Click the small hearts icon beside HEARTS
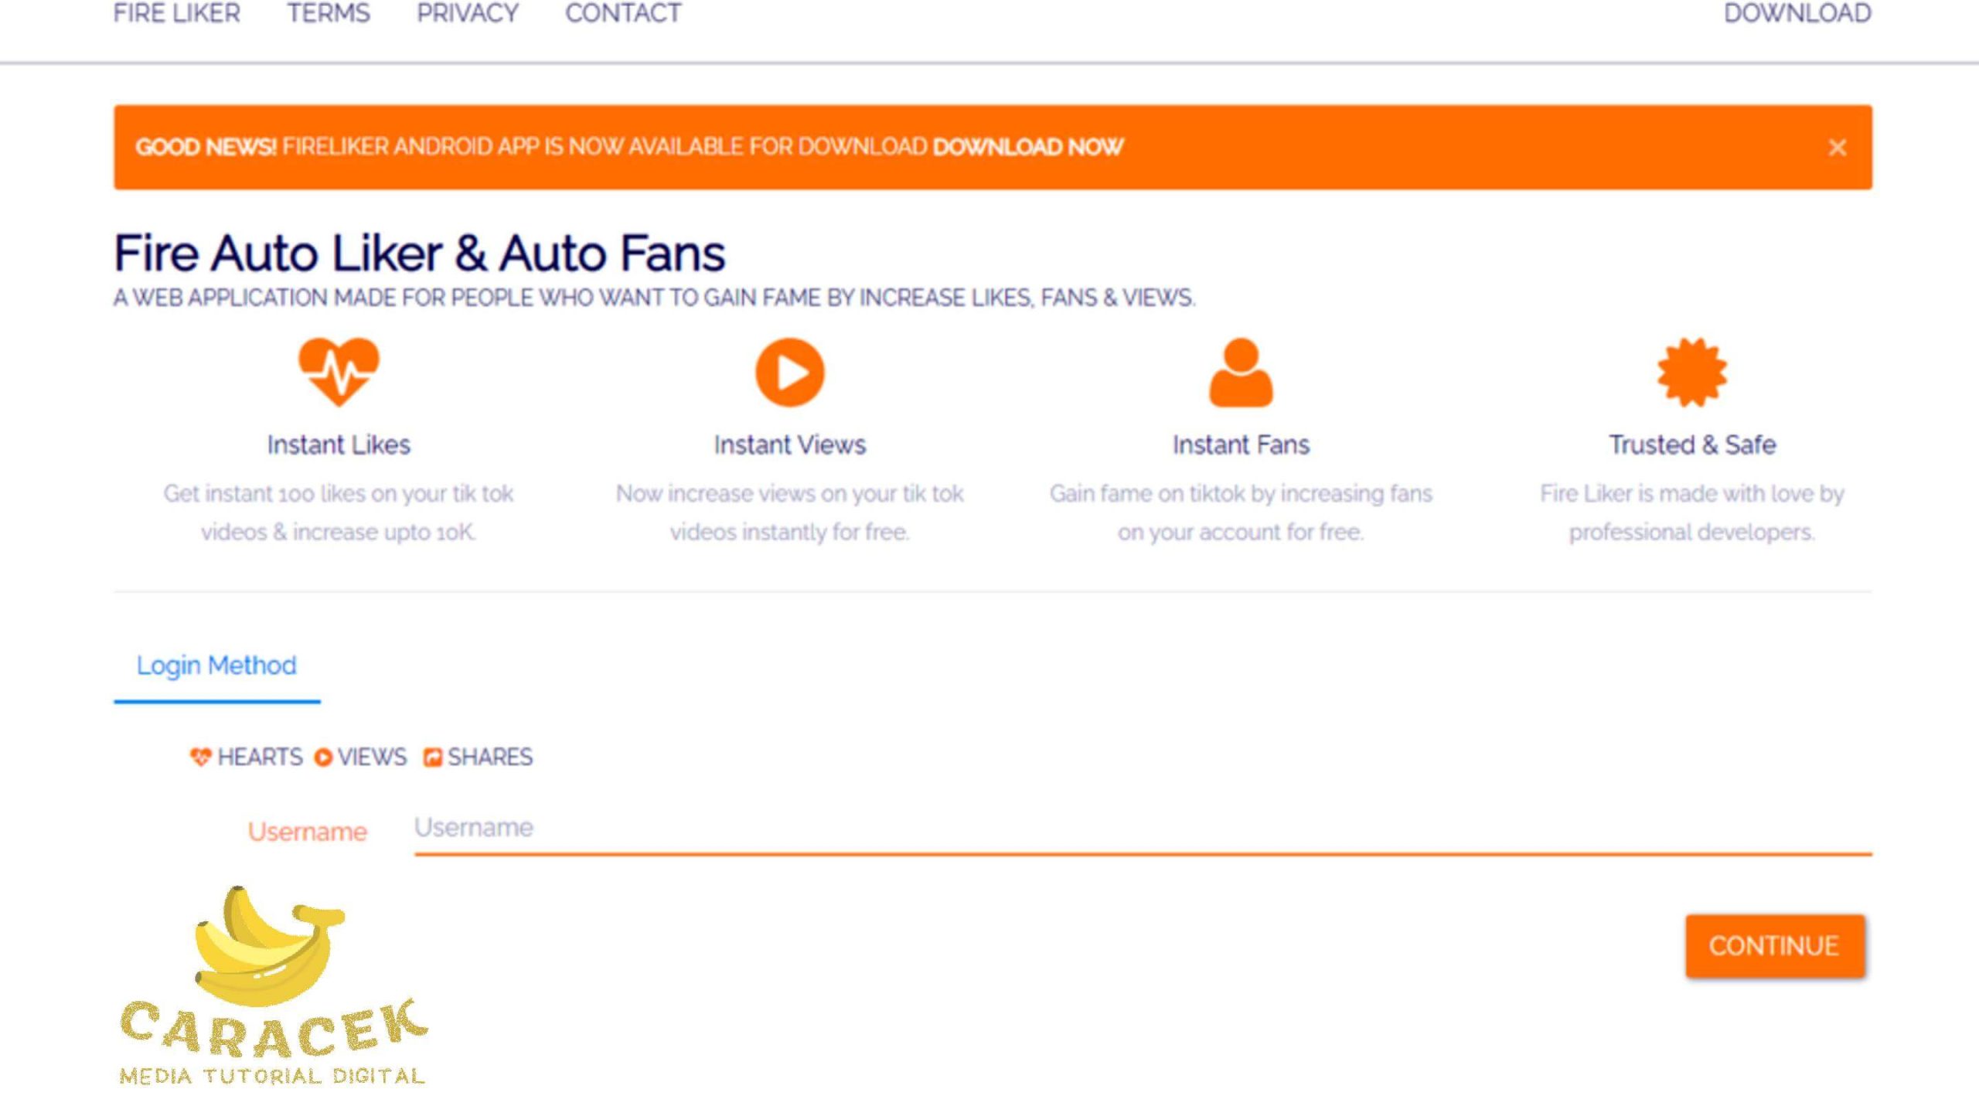This screenshot has height=1113, width=1979. (200, 757)
